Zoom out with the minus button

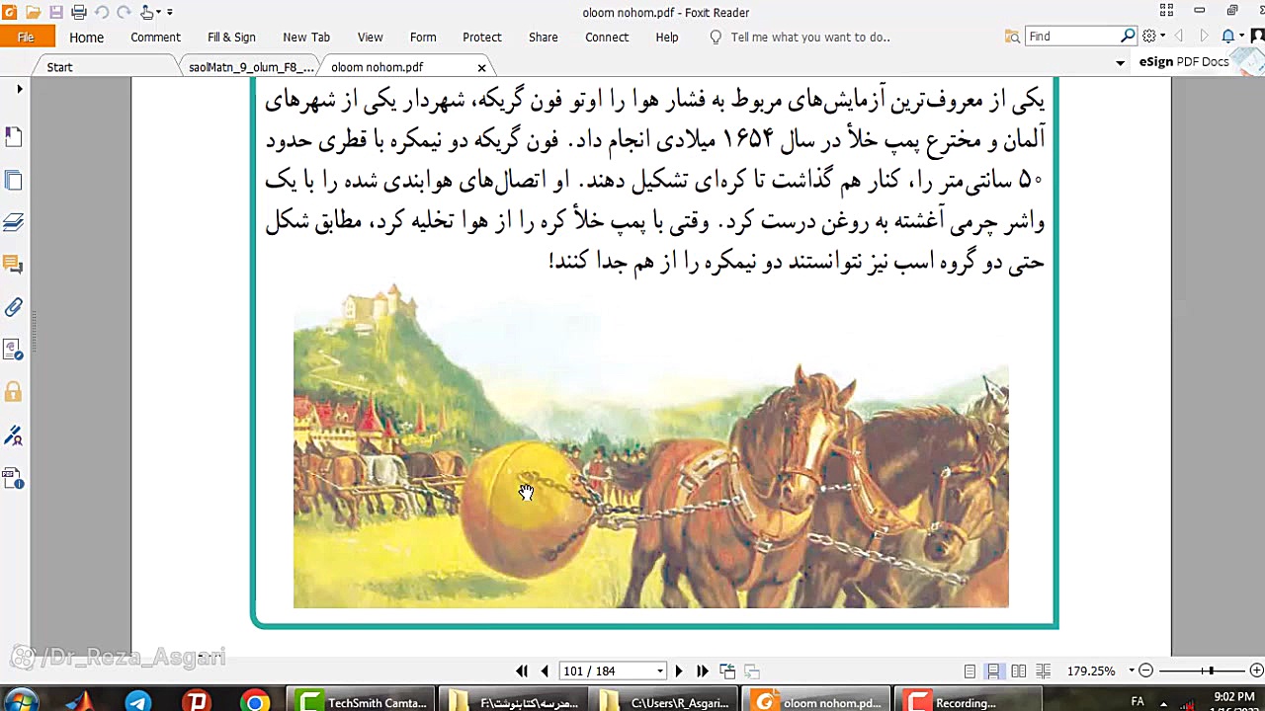tap(1146, 671)
